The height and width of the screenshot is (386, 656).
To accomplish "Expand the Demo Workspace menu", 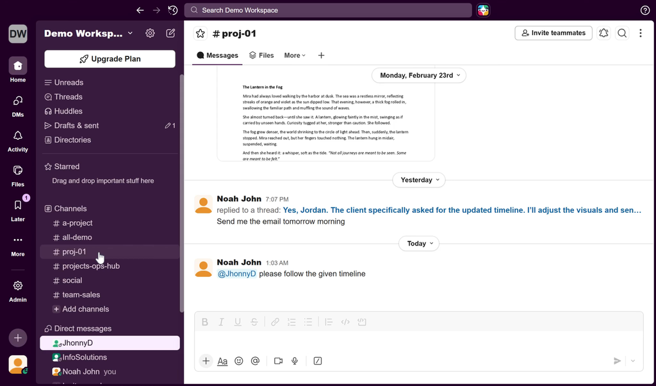I will 88,33.
